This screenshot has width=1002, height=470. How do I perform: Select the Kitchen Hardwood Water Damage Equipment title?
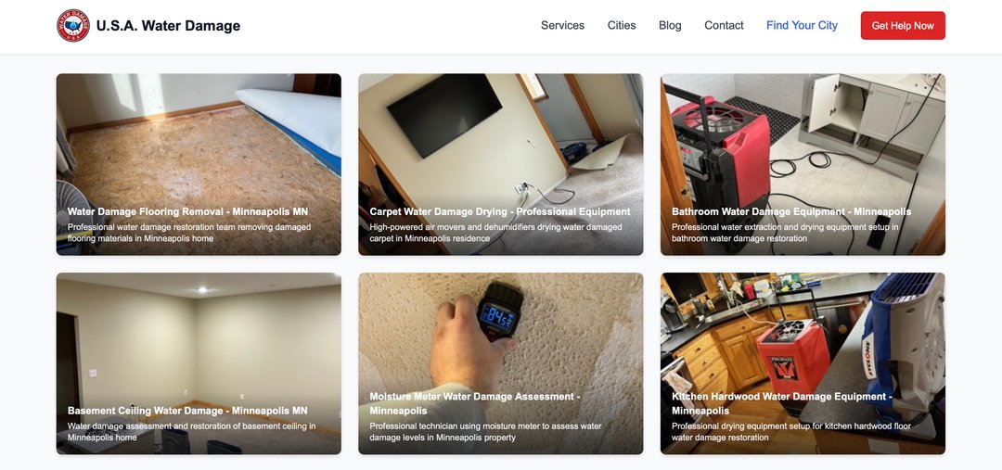tap(782, 403)
